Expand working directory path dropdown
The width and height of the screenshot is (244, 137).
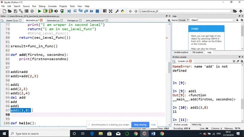point(231,11)
